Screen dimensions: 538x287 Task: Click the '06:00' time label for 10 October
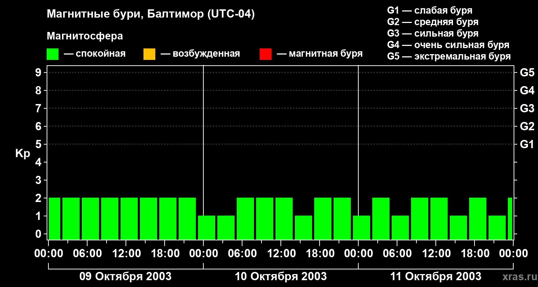point(242,254)
